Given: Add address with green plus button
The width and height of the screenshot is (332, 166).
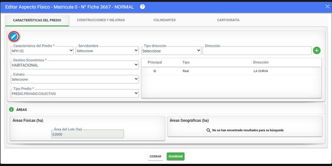Looking at the screenshot, I should [x=317, y=51].
